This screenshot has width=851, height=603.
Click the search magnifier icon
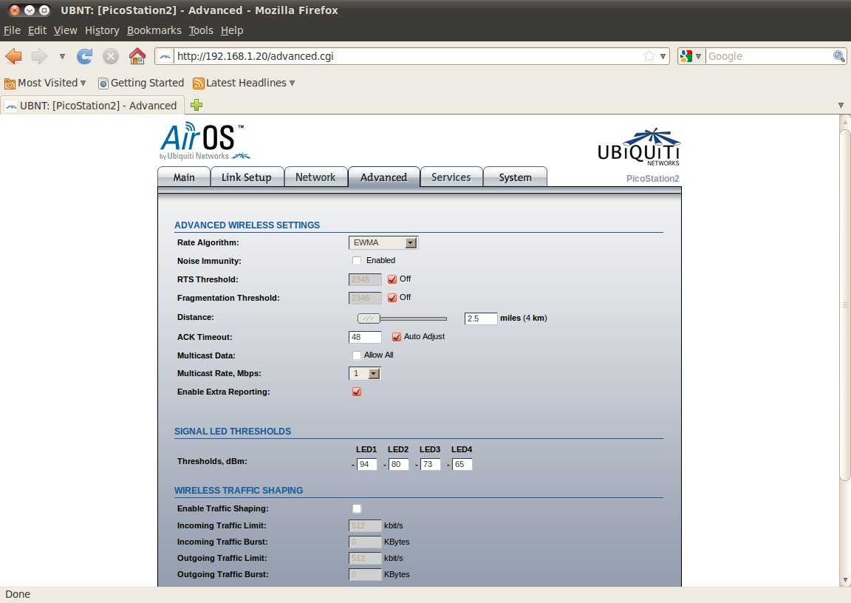838,56
